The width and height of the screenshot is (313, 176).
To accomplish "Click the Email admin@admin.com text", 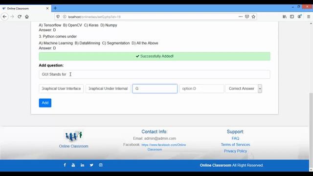I will tap(155, 138).
